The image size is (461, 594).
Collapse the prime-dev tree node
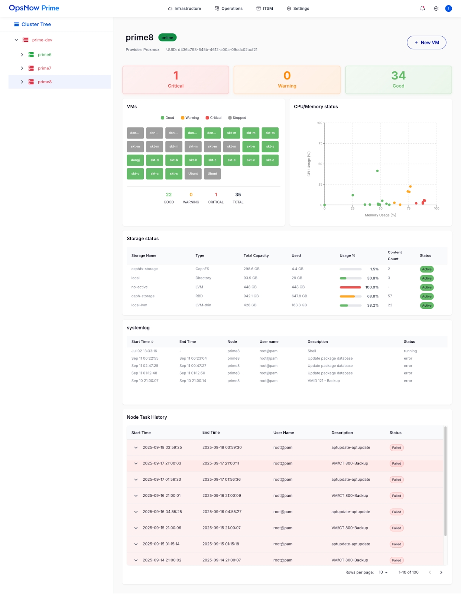[x=16, y=40]
